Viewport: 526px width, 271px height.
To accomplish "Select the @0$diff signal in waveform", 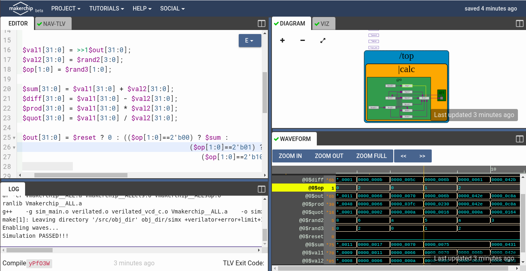I will click(313, 180).
